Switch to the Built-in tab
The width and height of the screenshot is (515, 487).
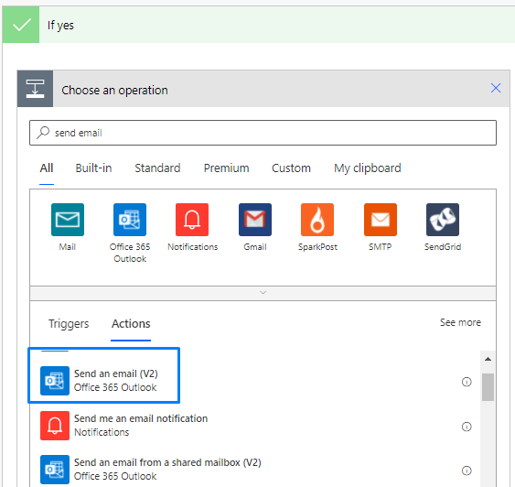(93, 168)
